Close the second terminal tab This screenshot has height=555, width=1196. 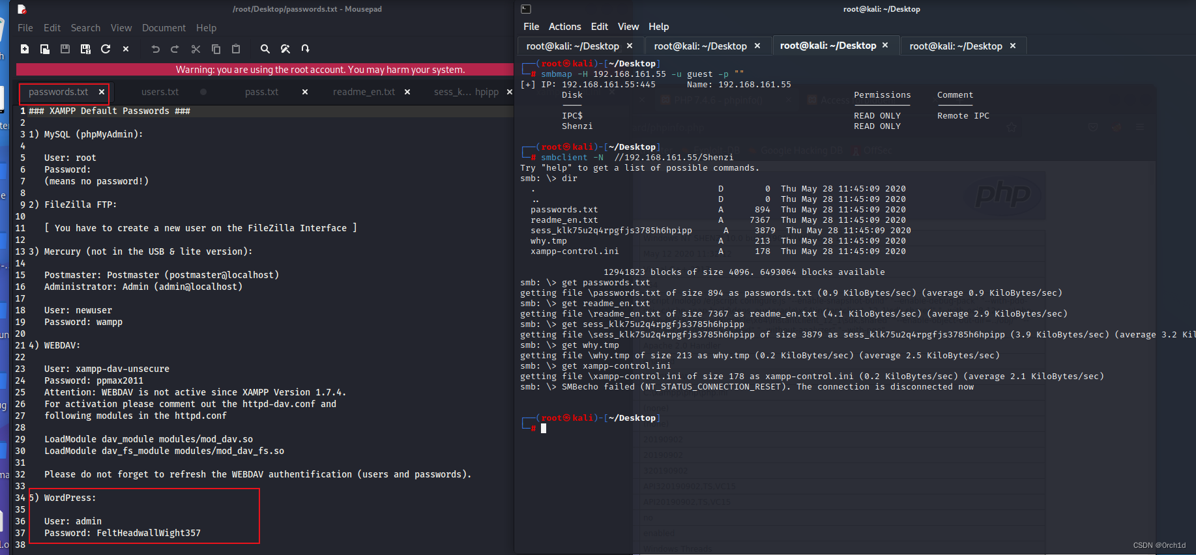(x=757, y=46)
